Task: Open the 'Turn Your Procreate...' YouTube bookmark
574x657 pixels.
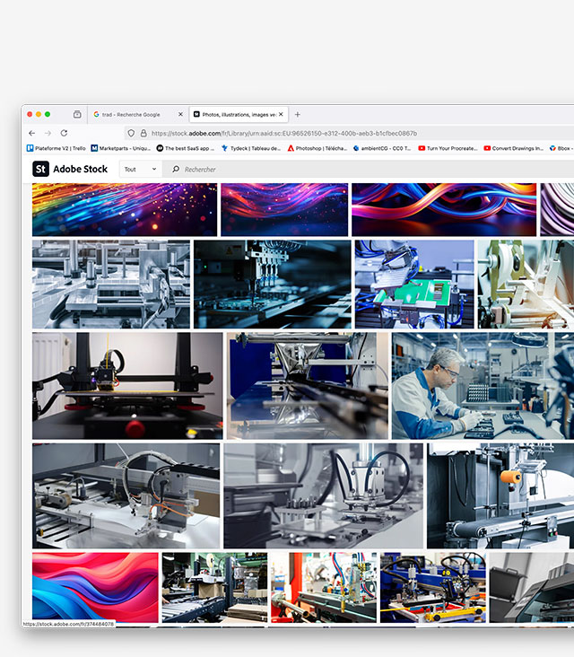Action: (x=448, y=148)
